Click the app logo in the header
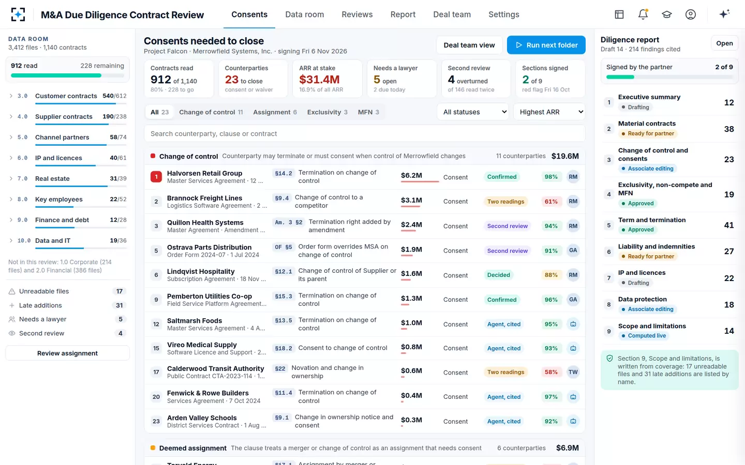The image size is (745, 465). click(18, 14)
